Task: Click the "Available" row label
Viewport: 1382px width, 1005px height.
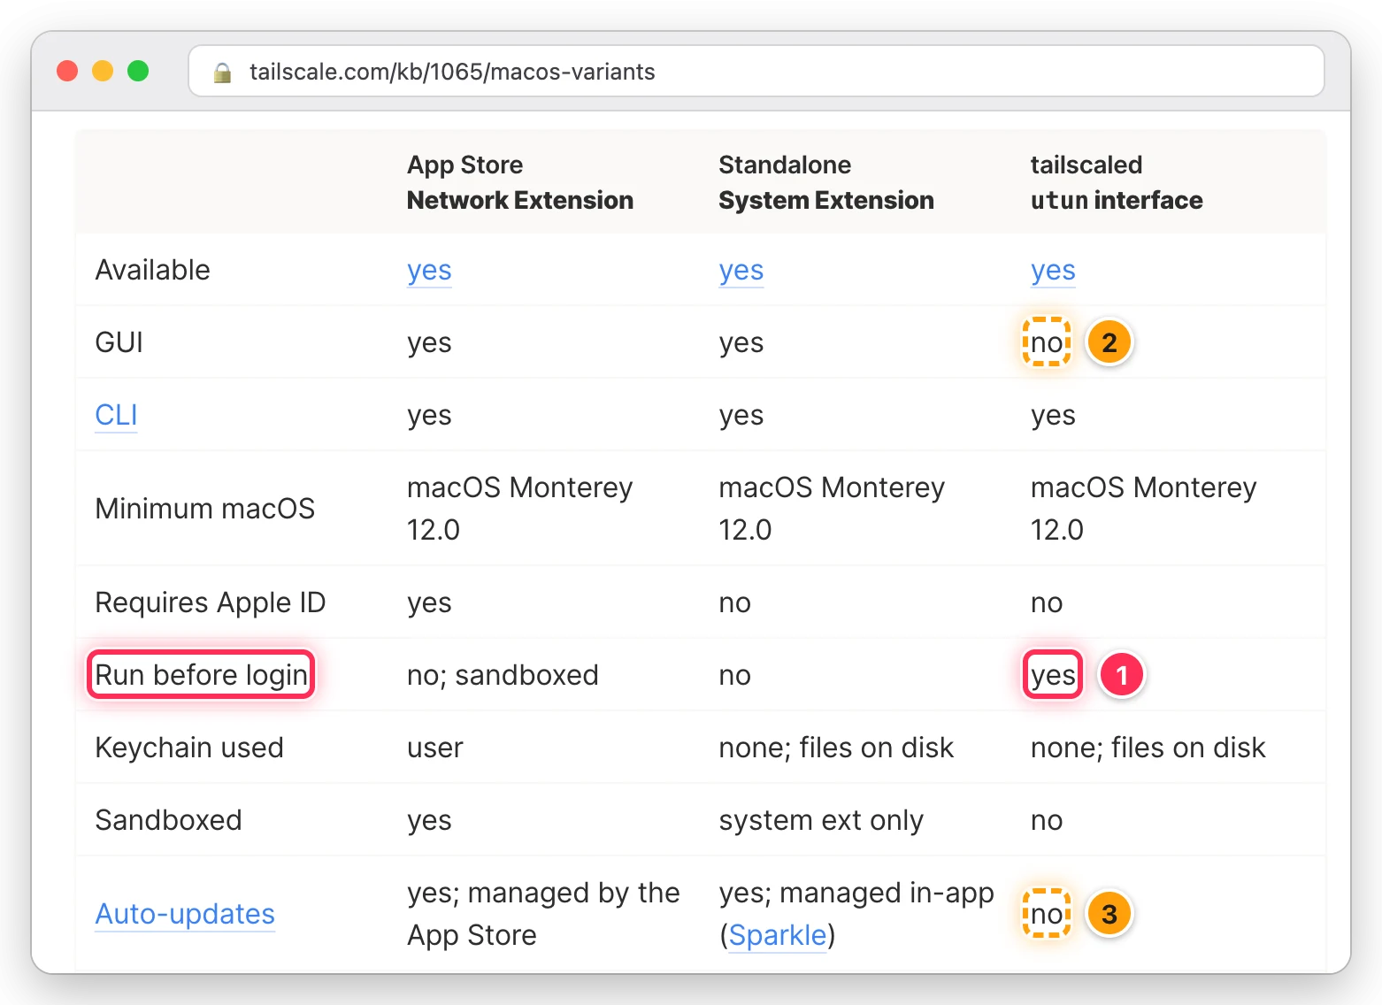Action: [152, 270]
